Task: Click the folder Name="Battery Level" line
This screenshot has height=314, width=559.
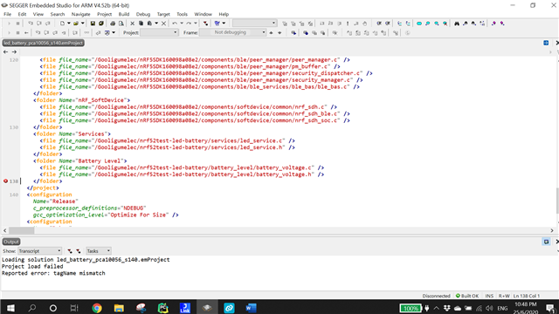Action: click(x=80, y=160)
